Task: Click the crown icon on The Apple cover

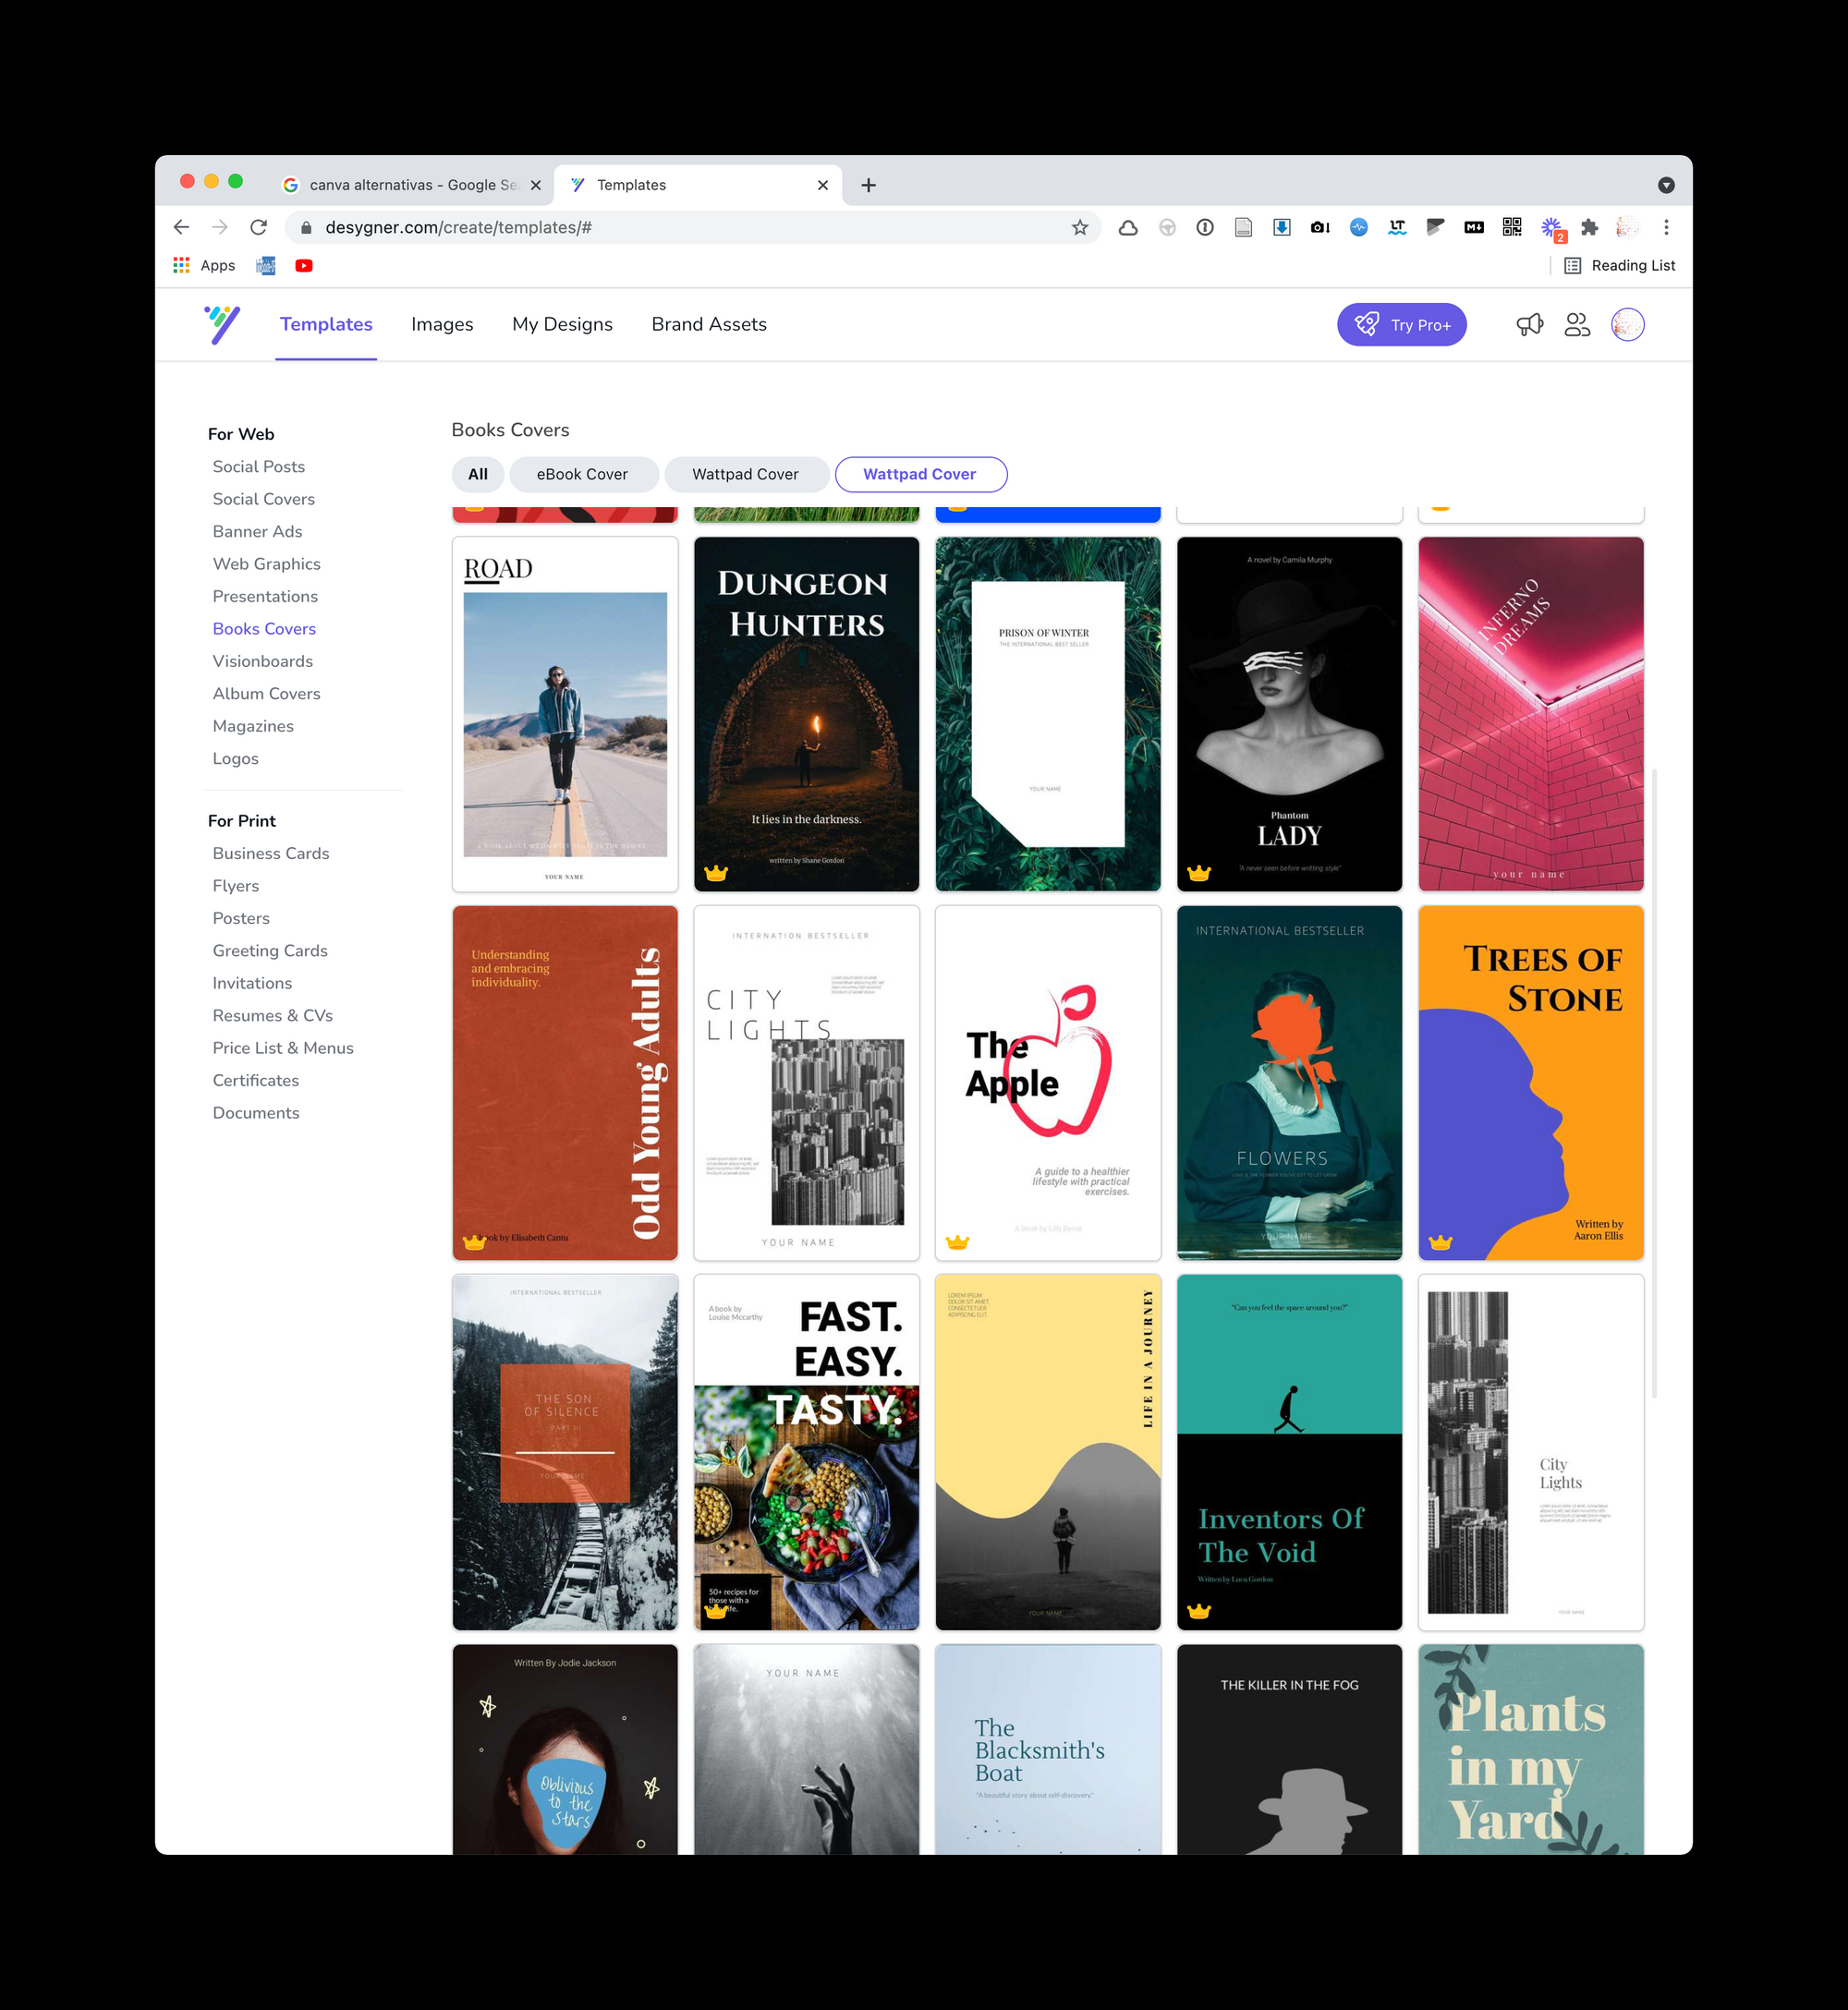Action: click(957, 1242)
